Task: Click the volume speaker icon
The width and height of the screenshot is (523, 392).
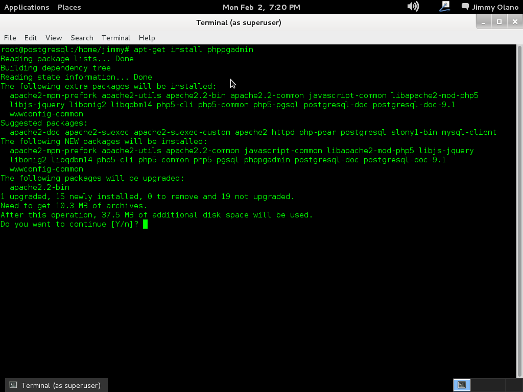Action: coord(413,7)
